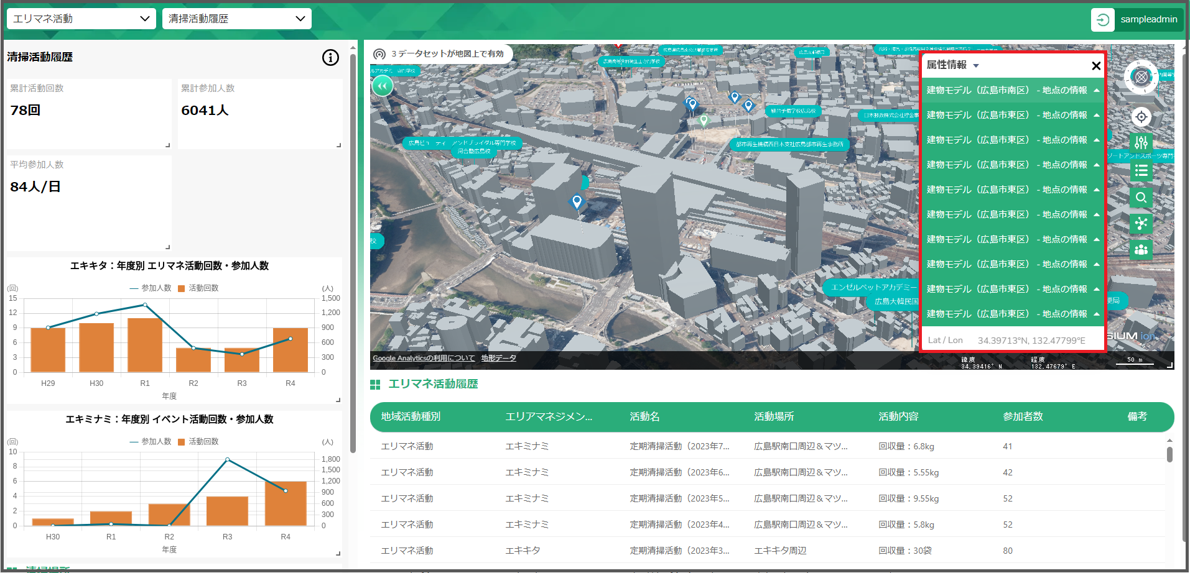Open the 清掃活動履歴 dropdown in header
The image size is (1190, 573).
(x=236, y=19)
